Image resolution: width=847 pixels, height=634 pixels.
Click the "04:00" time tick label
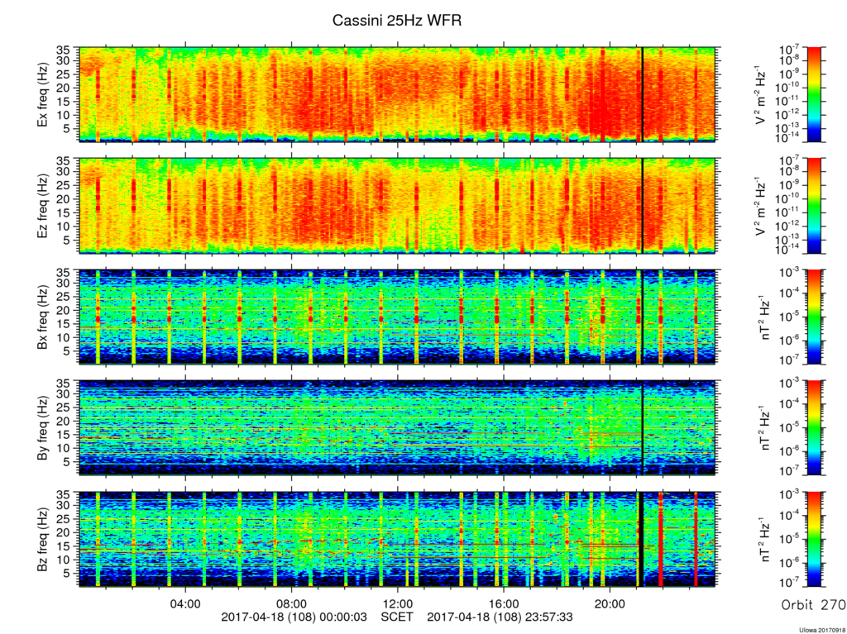point(185,603)
